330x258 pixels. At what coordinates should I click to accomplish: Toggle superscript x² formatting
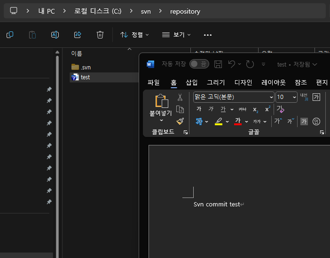(x=267, y=109)
